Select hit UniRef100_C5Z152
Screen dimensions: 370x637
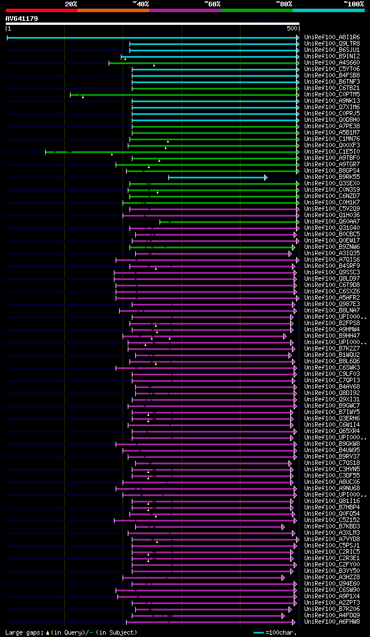click(332, 520)
